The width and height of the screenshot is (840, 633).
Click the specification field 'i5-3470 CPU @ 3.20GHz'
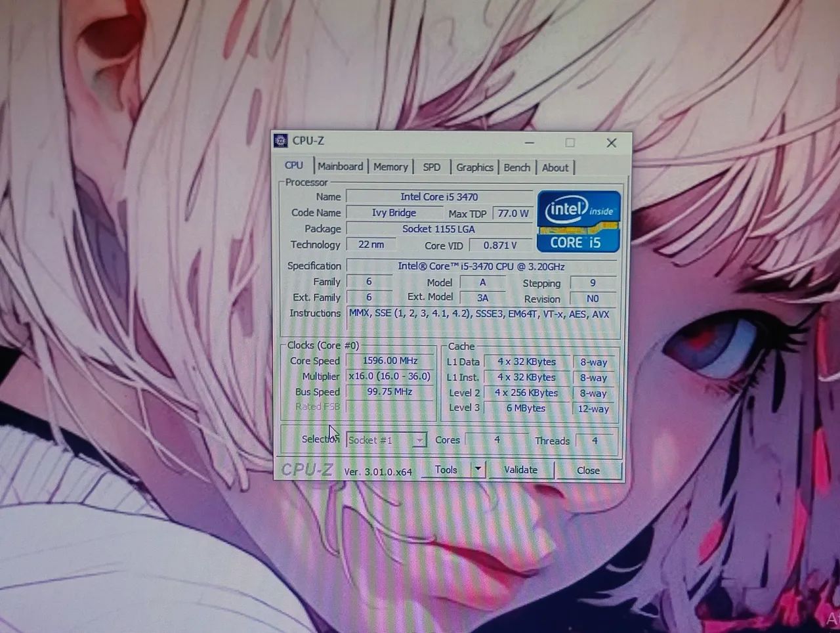pyautogui.click(x=481, y=266)
